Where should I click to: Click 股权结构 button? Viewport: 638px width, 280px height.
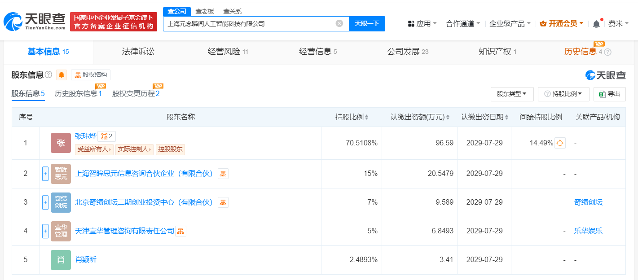coord(91,75)
